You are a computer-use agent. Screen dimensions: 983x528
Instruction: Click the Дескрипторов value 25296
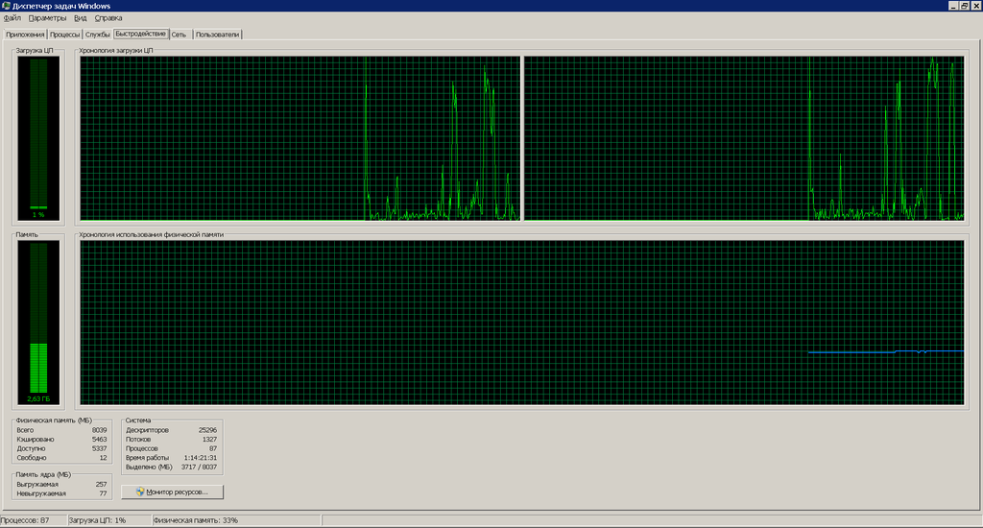pyautogui.click(x=207, y=430)
